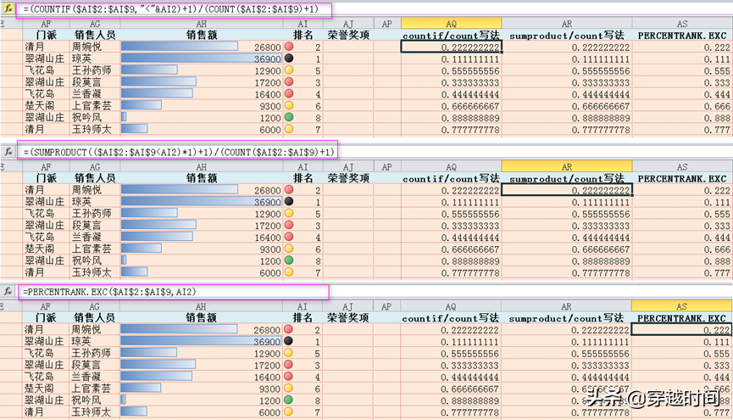Select 0.888888889 in AQ column of COUNTIF panel

pyautogui.click(x=451, y=118)
